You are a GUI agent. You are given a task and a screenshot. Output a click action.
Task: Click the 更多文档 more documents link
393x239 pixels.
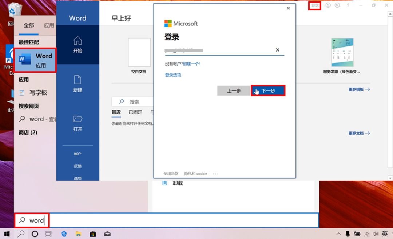(x=359, y=133)
